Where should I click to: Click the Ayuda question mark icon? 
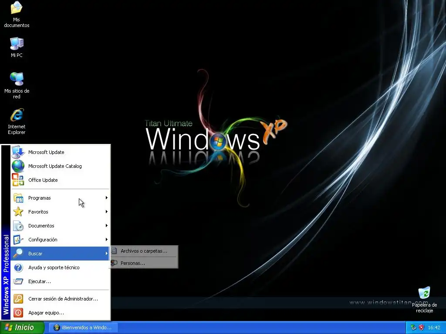coord(18,267)
